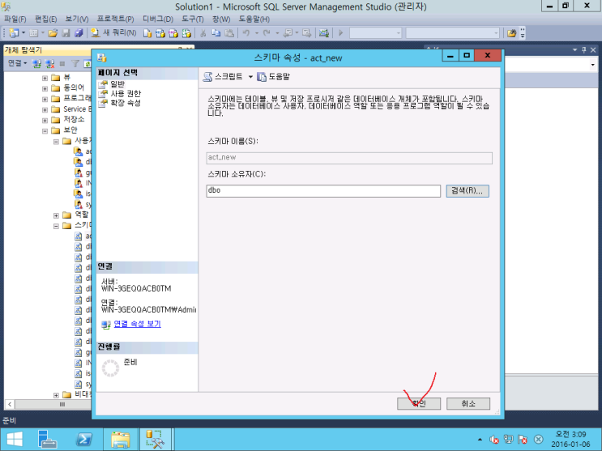Open the 프로젝트(P) menu
This screenshot has width=602, height=451.
click(x=116, y=19)
